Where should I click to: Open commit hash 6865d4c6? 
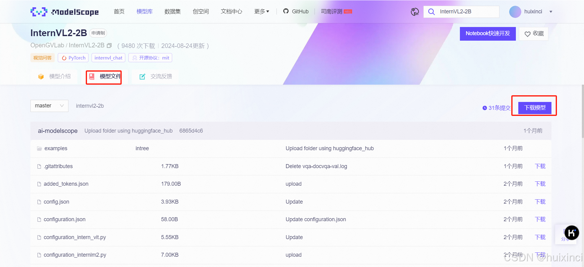pyautogui.click(x=191, y=131)
